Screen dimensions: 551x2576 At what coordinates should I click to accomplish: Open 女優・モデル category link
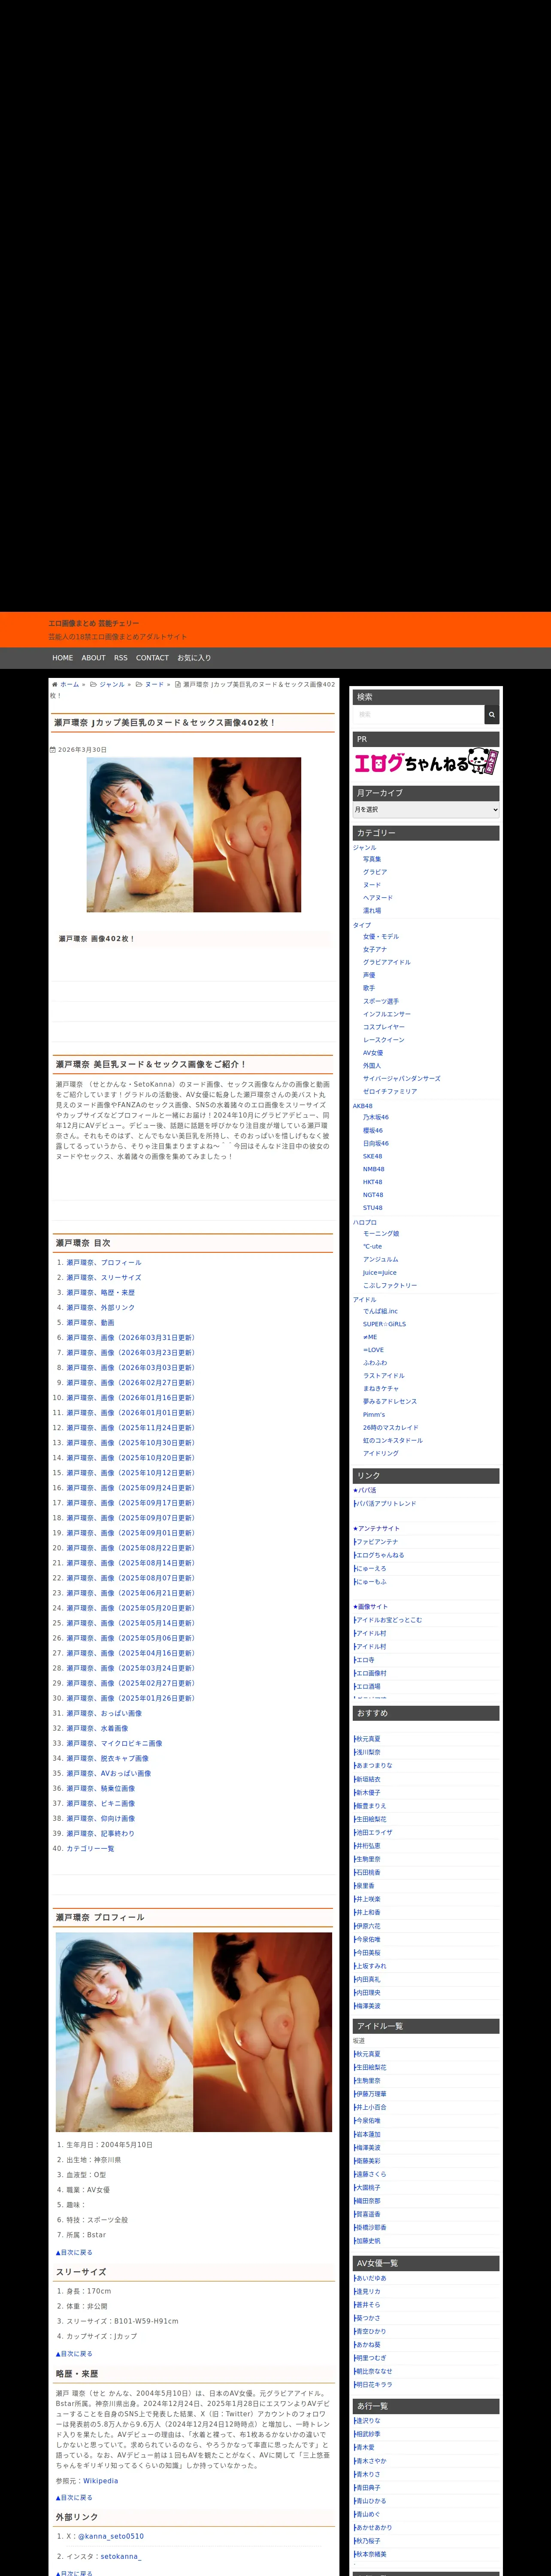pos(381,936)
